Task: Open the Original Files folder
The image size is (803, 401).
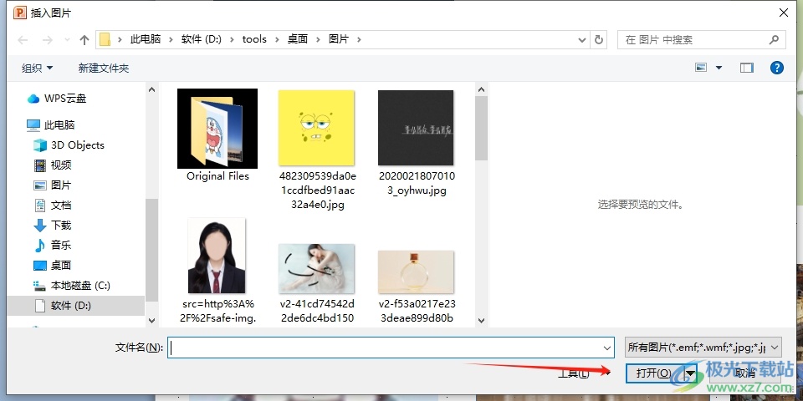Action: coord(217,134)
